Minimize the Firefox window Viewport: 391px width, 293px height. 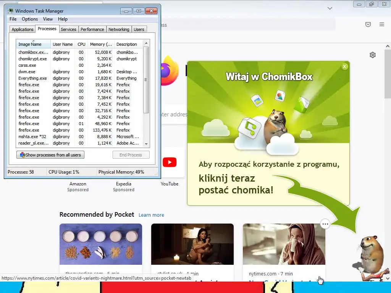(x=359, y=4)
